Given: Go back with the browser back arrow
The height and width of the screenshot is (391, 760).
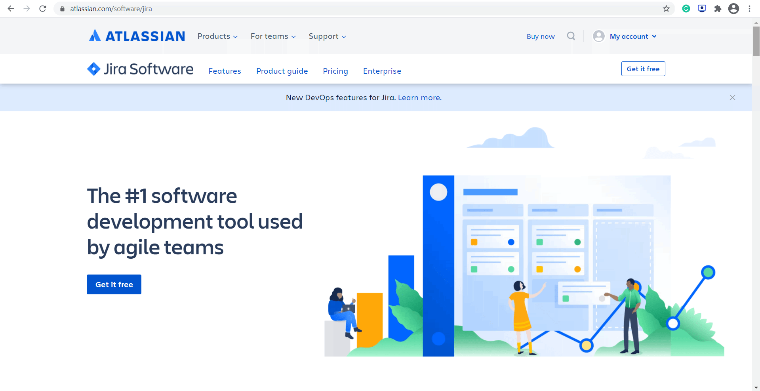Looking at the screenshot, I should (x=11, y=9).
